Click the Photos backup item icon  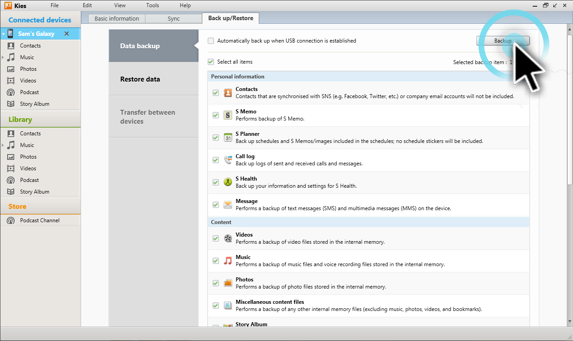228,283
